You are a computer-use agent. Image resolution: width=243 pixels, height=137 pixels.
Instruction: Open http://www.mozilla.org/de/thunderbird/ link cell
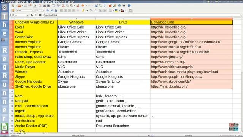click(x=191, y=52)
